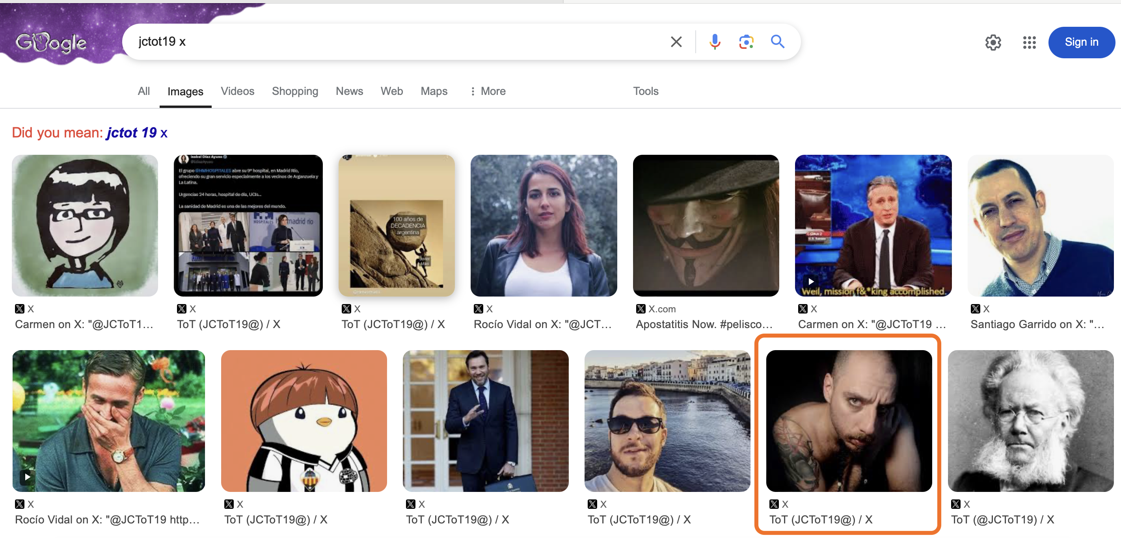Open the 'Carmen on X: "@JCToT1…' result link
The image size is (1121, 538).
point(84,325)
